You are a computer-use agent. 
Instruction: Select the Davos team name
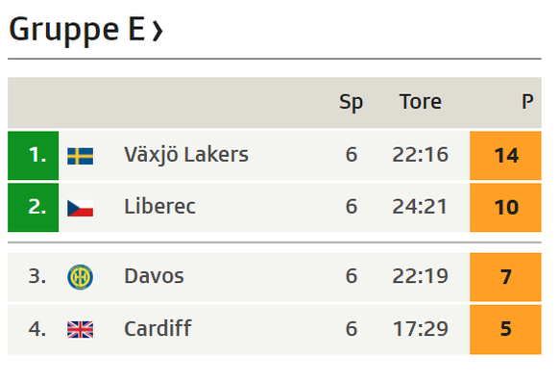154,276
